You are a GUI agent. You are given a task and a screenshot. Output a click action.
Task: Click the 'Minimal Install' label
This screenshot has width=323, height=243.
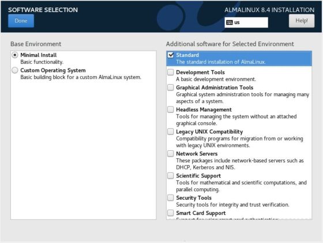tap(39, 55)
